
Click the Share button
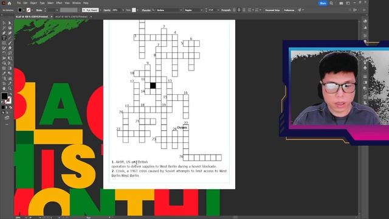tap(323, 3)
